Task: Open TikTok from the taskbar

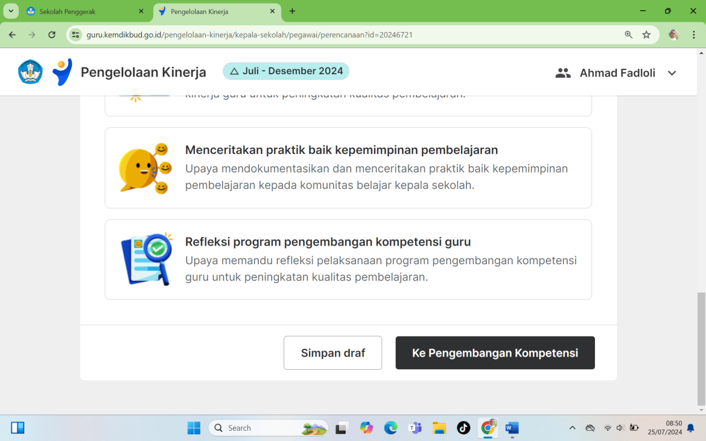Action: point(463,428)
